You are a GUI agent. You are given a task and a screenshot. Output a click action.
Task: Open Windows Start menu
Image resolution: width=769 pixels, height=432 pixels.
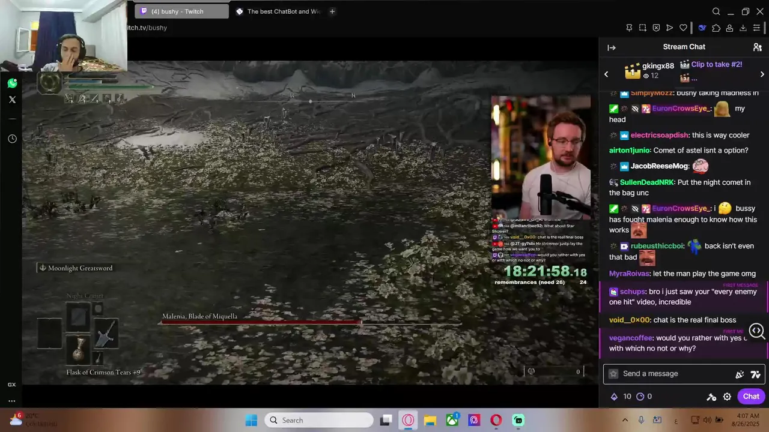pos(251,420)
